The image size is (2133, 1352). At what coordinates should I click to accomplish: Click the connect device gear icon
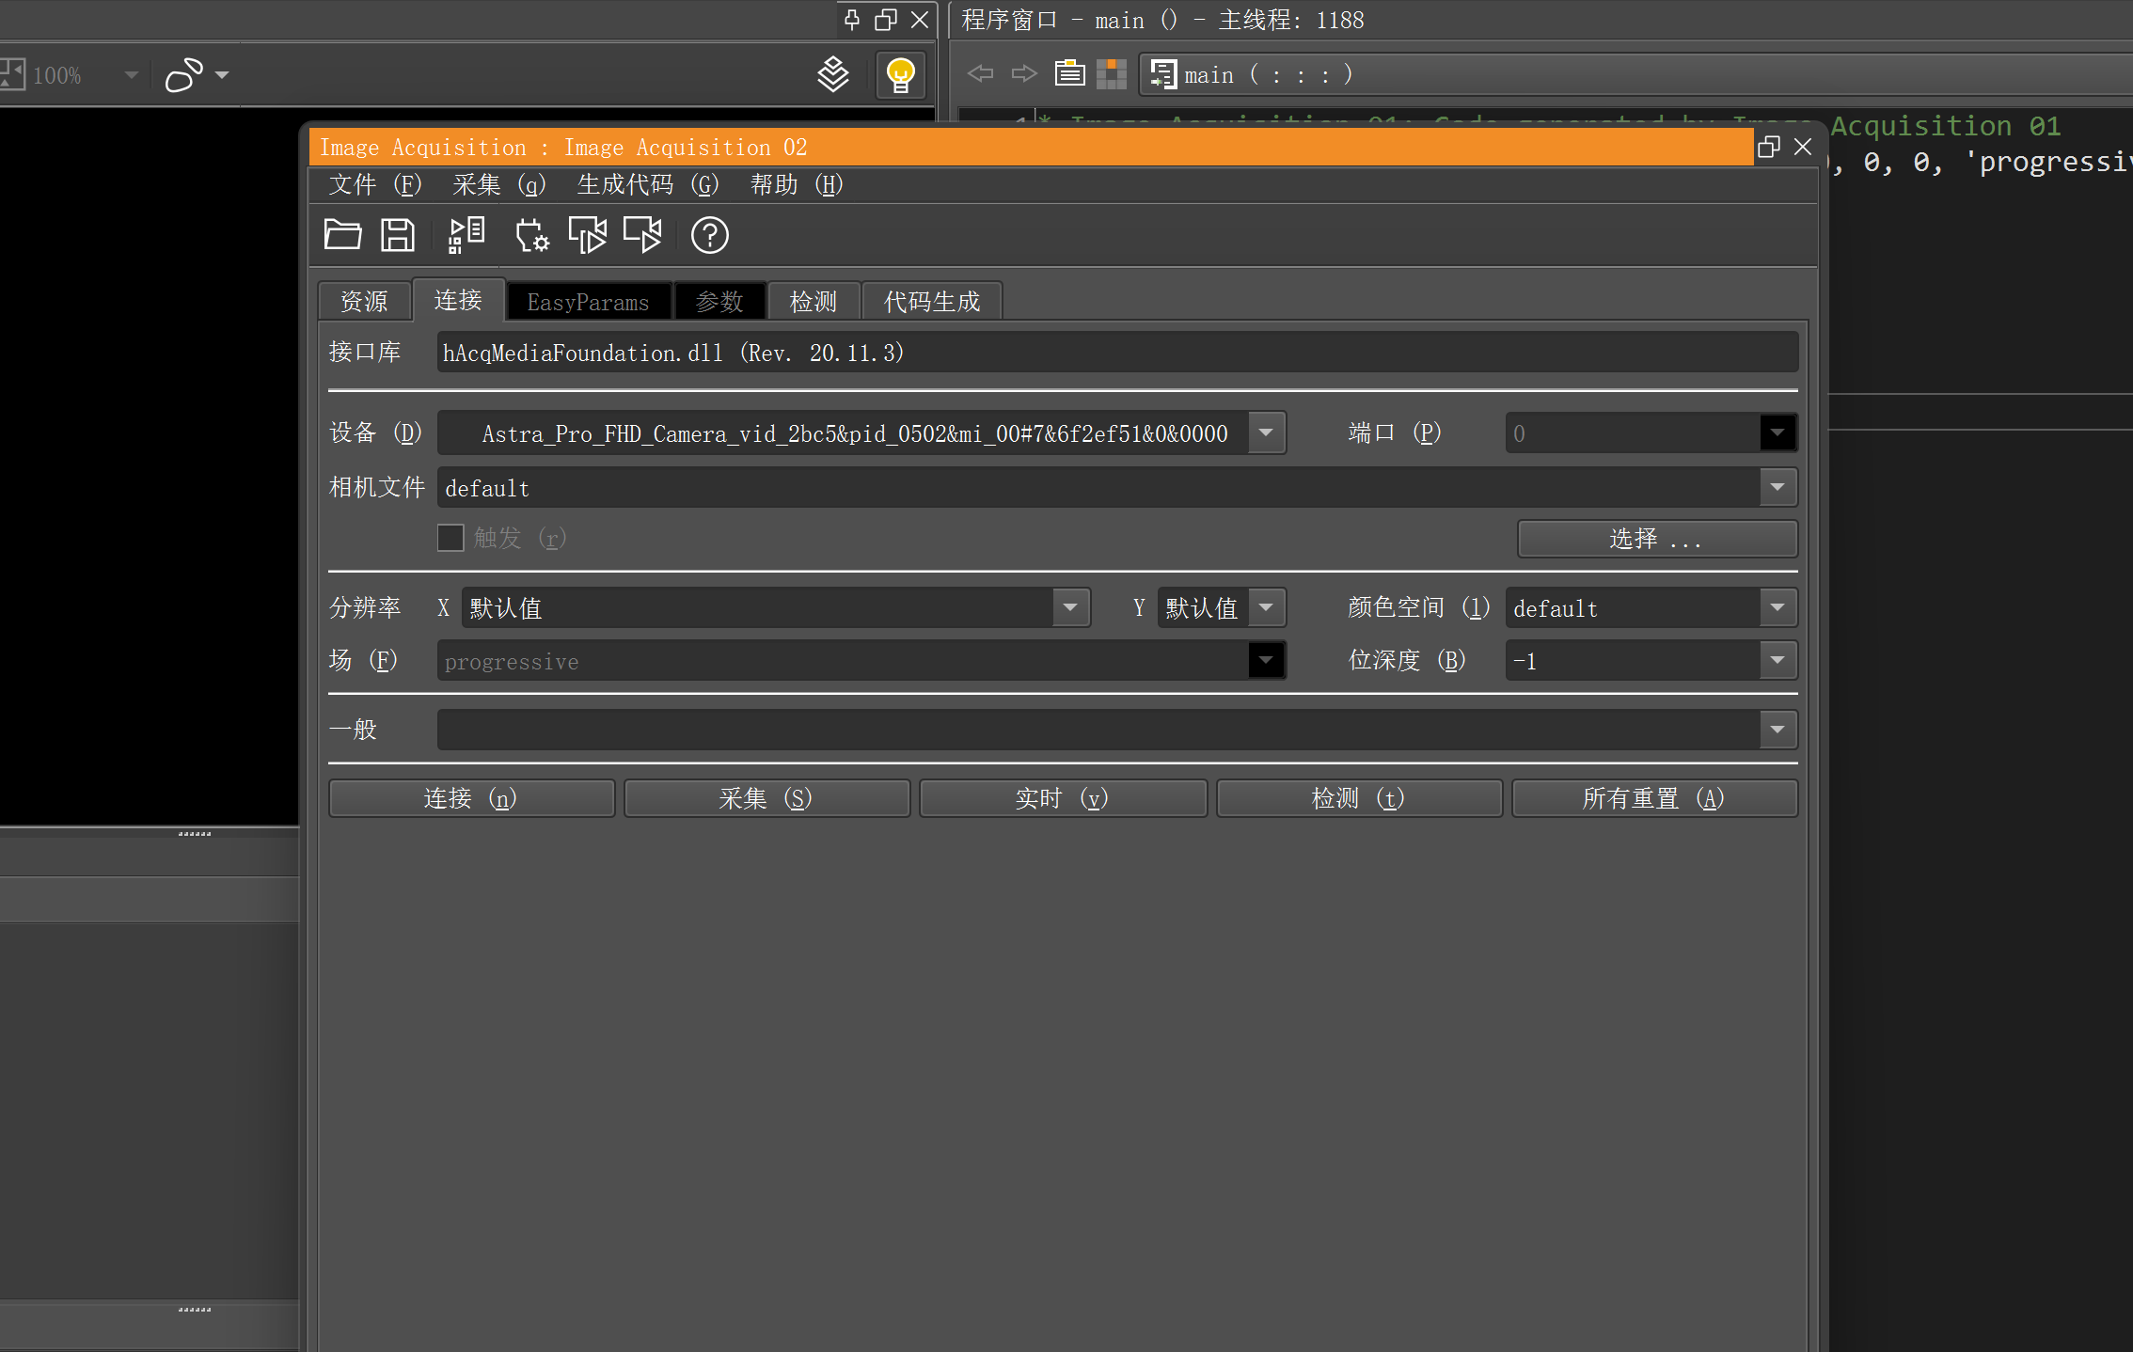[x=531, y=235]
